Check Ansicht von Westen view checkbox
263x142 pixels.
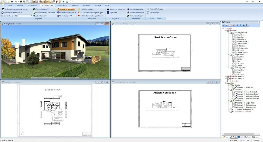[x=233, y=96]
